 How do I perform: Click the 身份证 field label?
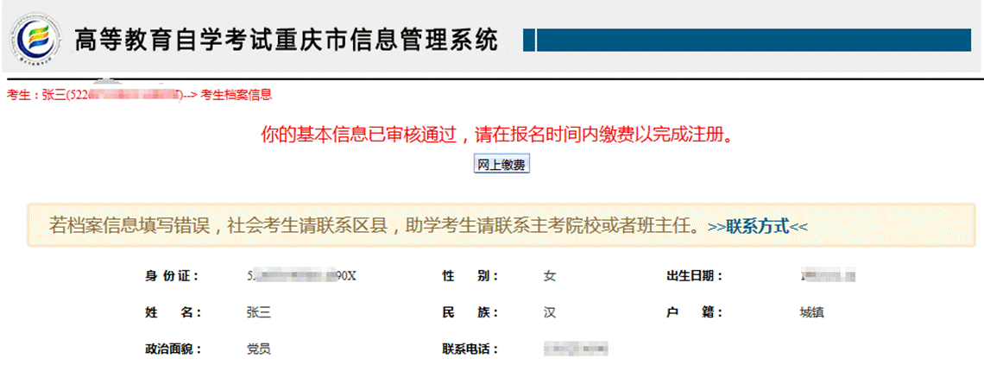tap(171, 276)
